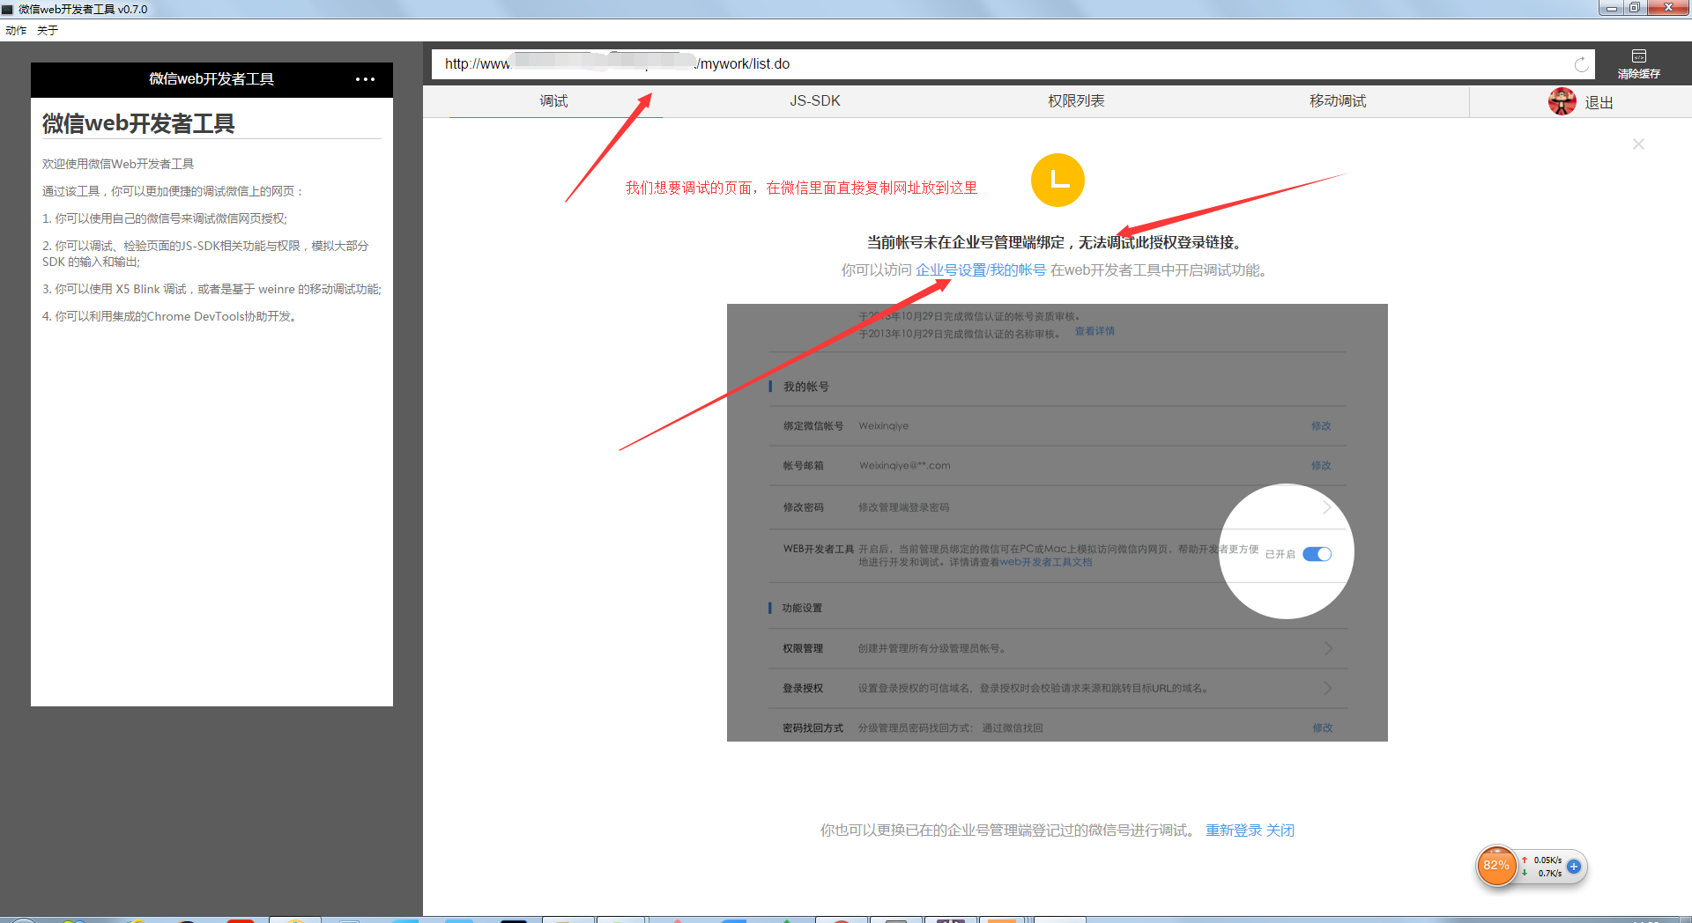Toggle the 已开启 WEB developer tool switch

pyautogui.click(x=1317, y=554)
